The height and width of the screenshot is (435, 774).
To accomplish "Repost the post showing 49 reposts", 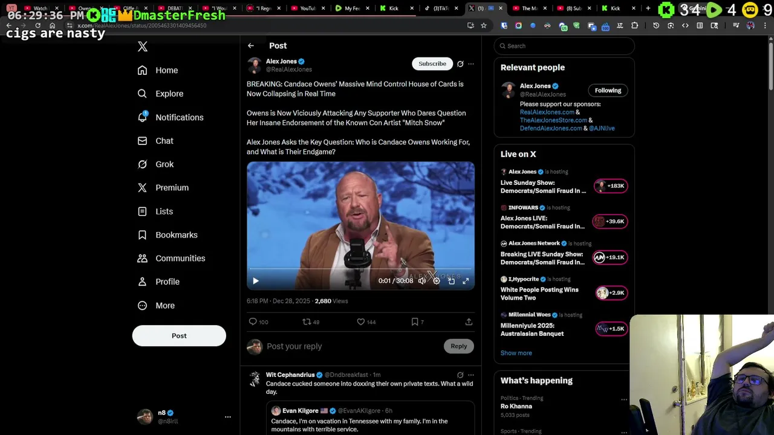I will (x=311, y=322).
